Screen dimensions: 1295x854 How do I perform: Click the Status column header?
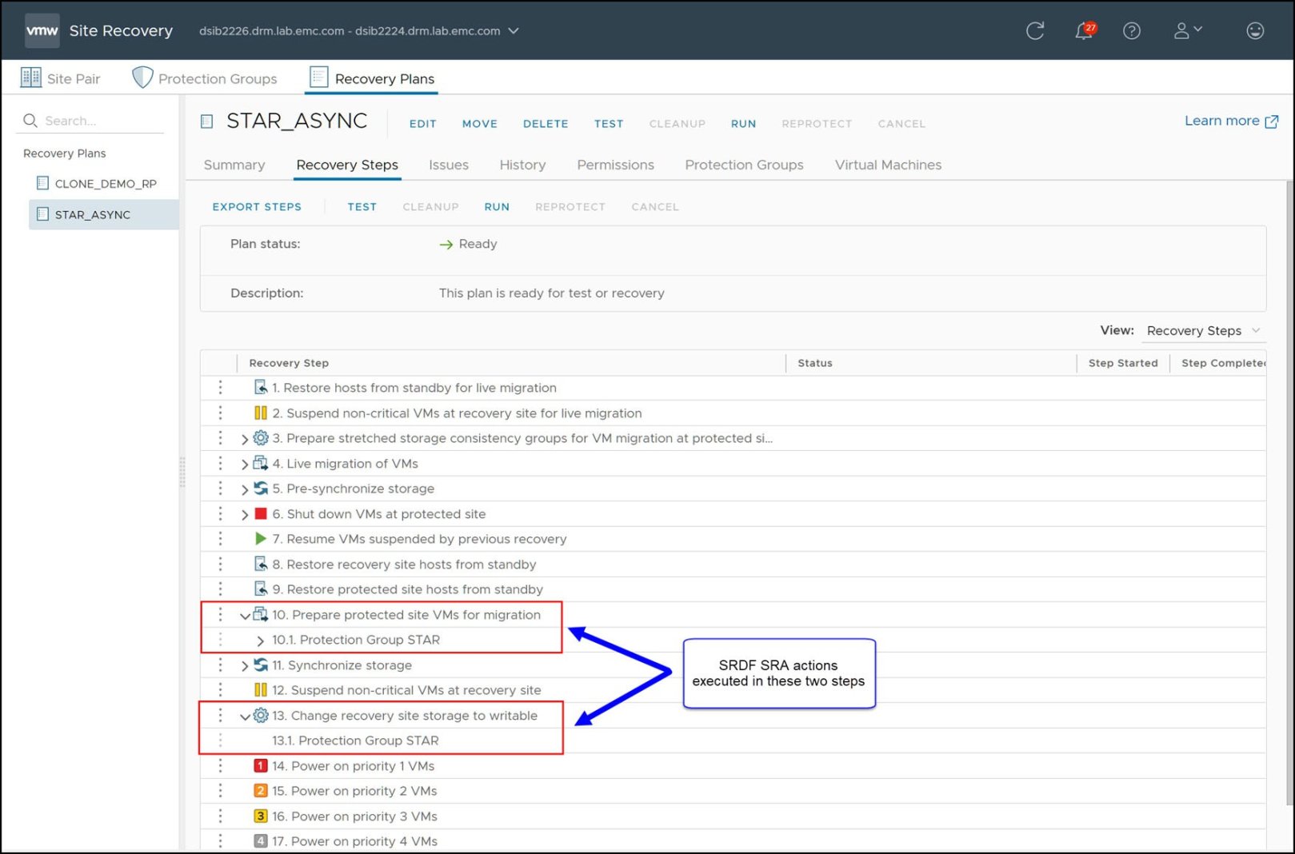[815, 363]
